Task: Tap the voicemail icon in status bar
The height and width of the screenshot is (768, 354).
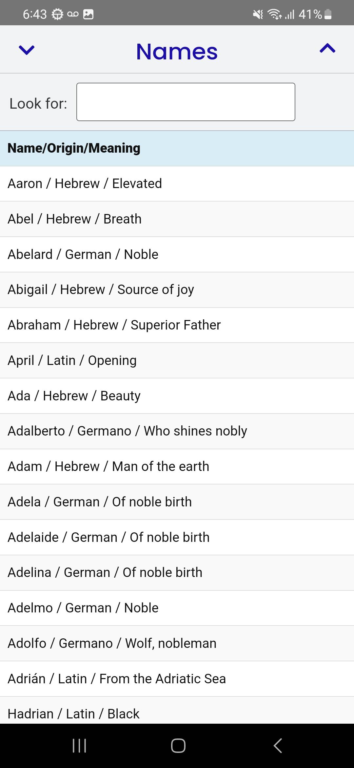Action: [73, 14]
